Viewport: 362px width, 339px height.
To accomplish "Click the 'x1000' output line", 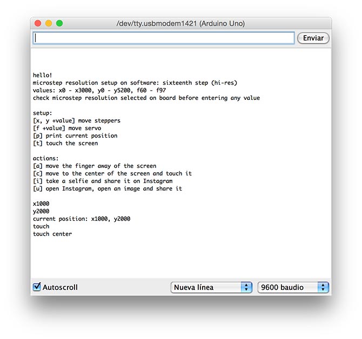I will click(41, 204).
